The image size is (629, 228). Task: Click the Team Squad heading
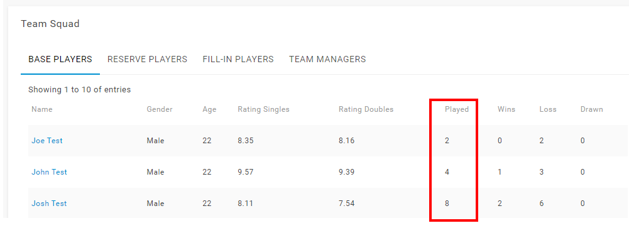[50, 24]
